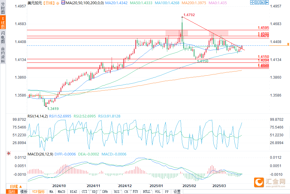The height and width of the screenshot is (194, 290).
Task: Click the MA20:1.4342 value label
Action: click(x=116, y=3)
